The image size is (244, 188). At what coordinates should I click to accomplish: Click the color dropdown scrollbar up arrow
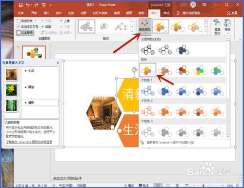coord(228,39)
